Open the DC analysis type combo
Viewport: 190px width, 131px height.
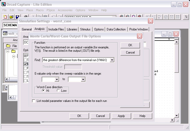tap(26, 42)
